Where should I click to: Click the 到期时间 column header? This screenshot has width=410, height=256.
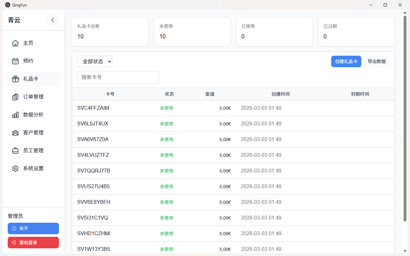coord(360,94)
